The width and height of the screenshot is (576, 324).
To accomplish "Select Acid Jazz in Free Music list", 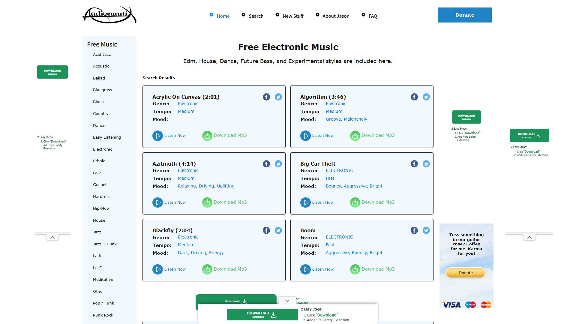I will point(102,54).
